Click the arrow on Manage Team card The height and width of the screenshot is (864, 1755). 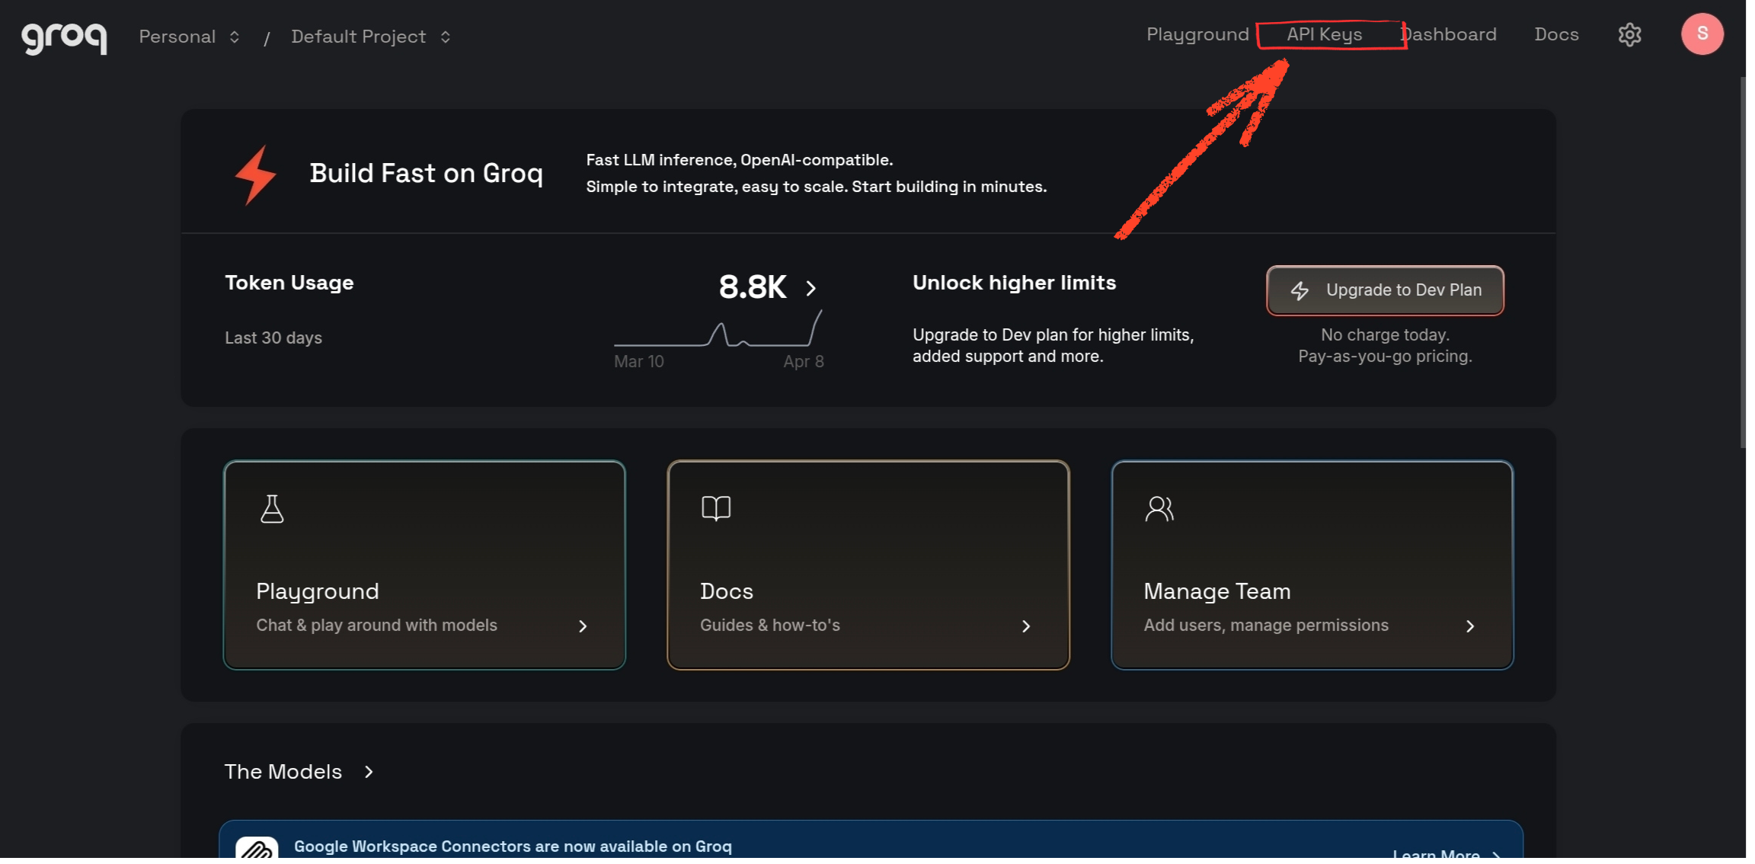click(x=1470, y=626)
